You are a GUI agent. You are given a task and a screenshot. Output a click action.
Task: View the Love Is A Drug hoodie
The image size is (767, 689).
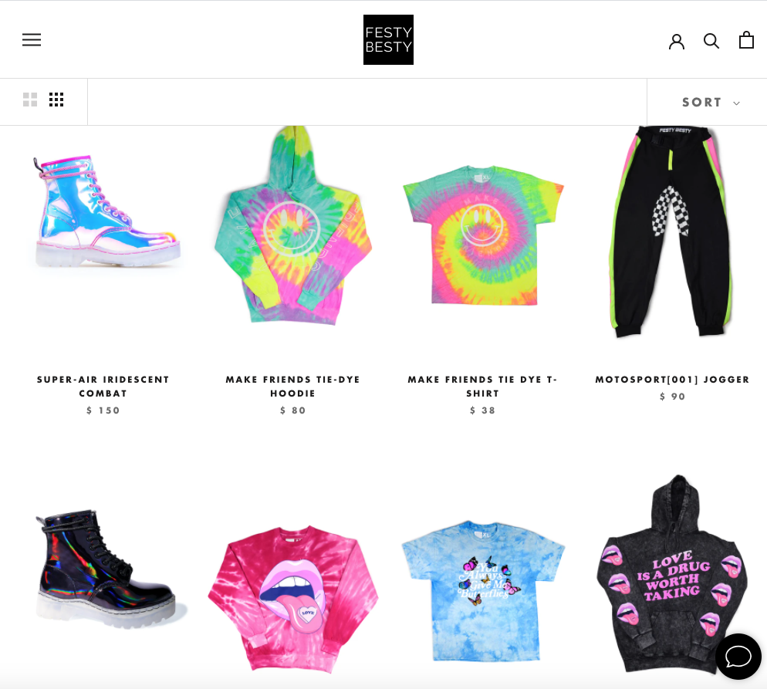point(673,574)
